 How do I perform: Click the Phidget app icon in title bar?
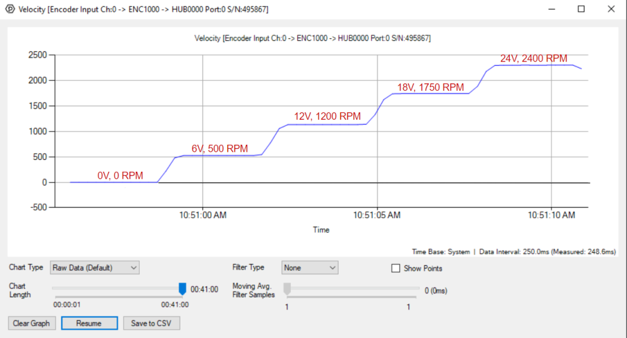[x=9, y=9]
